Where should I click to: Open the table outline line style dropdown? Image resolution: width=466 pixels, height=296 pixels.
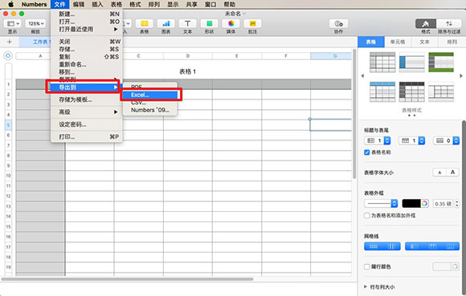(x=381, y=204)
